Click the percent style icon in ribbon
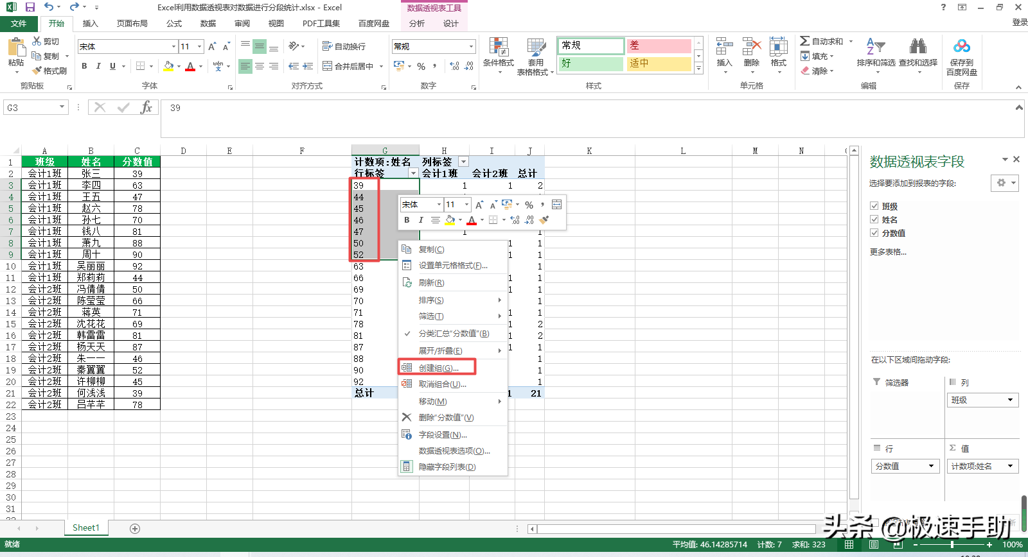 click(x=421, y=66)
